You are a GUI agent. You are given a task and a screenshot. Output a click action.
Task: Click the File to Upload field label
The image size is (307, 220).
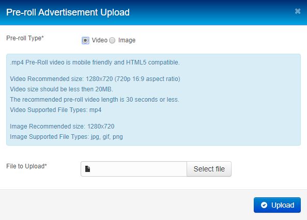(27, 166)
